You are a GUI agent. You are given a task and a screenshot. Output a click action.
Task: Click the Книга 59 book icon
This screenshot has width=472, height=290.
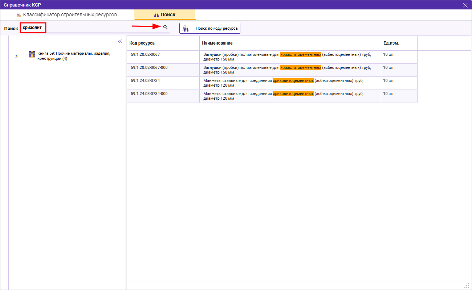(32, 54)
